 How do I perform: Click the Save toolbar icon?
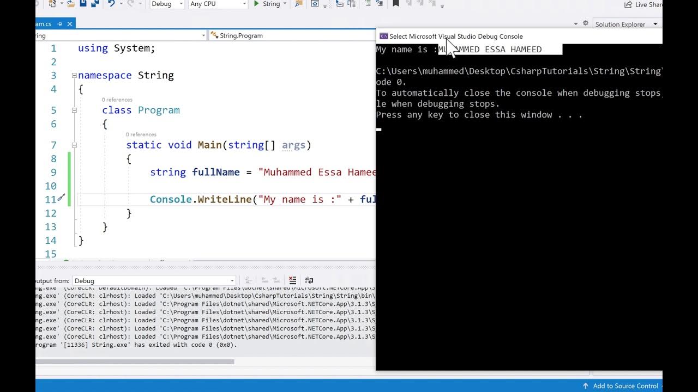83,4
